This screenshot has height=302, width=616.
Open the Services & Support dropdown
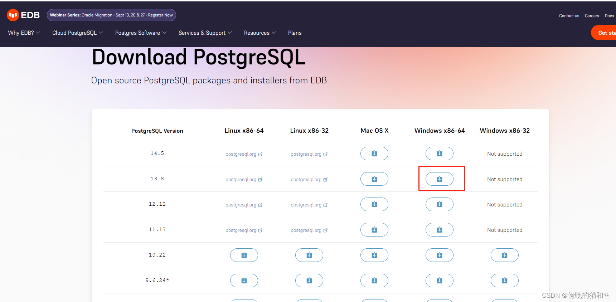point(205,33)
